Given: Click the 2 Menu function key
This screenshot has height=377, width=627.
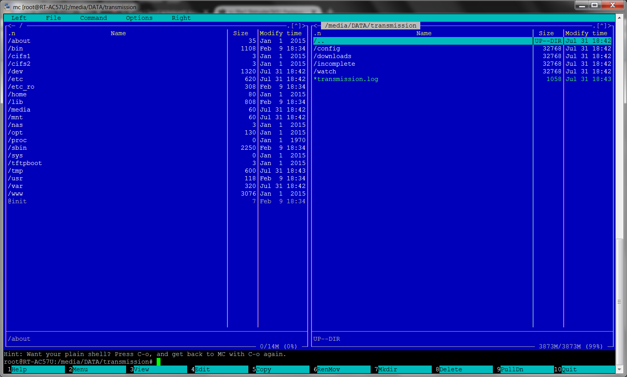Looking at the screenshot, I should (x=97, y=369).
